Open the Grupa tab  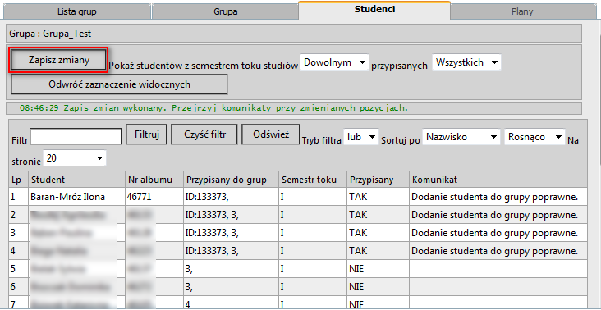225,11
